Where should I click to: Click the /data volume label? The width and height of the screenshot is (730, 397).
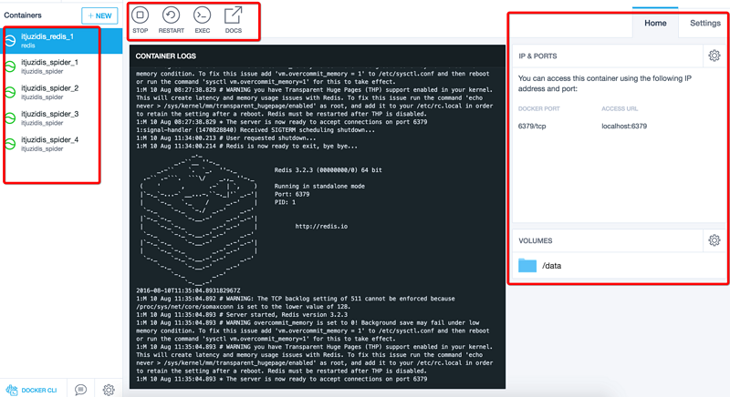tap(552, 266)
